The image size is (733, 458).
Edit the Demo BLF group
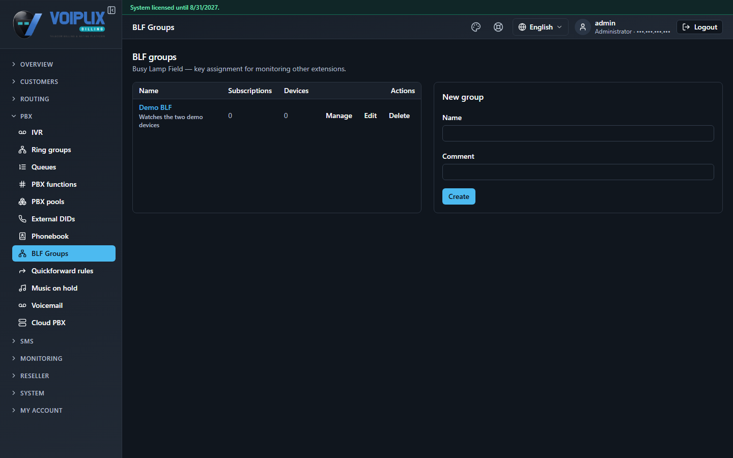[371, 116]
